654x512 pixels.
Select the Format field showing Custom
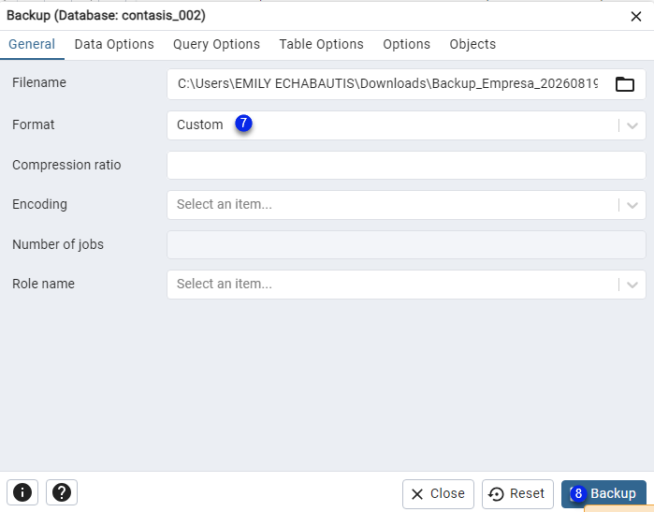406,125
